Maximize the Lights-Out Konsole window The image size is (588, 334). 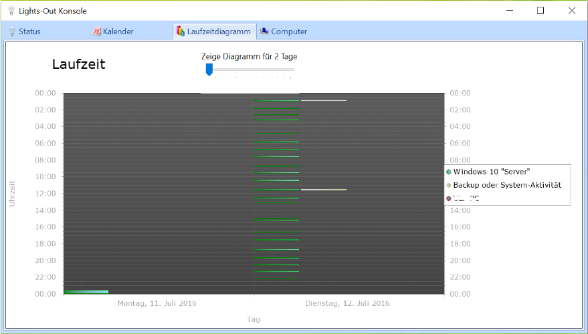click(x=541, y=11)
